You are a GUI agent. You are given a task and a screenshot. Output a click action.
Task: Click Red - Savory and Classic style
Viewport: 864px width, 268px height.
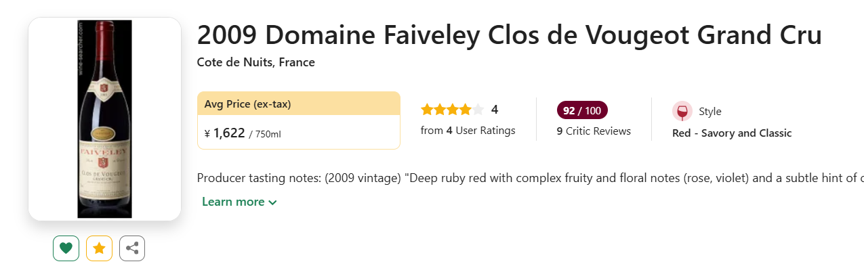732,133
